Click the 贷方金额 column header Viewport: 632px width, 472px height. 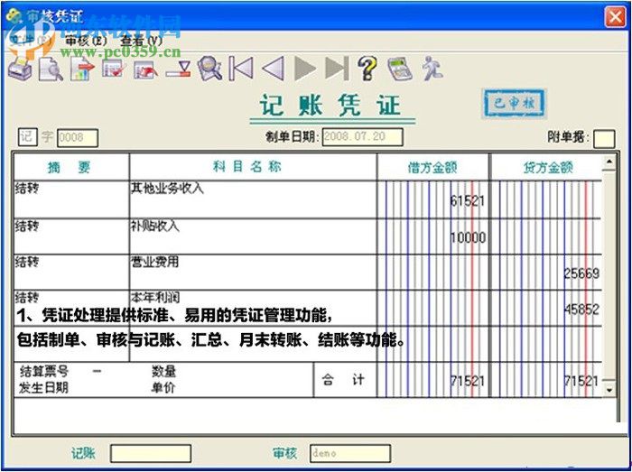[x=548, y=168]
